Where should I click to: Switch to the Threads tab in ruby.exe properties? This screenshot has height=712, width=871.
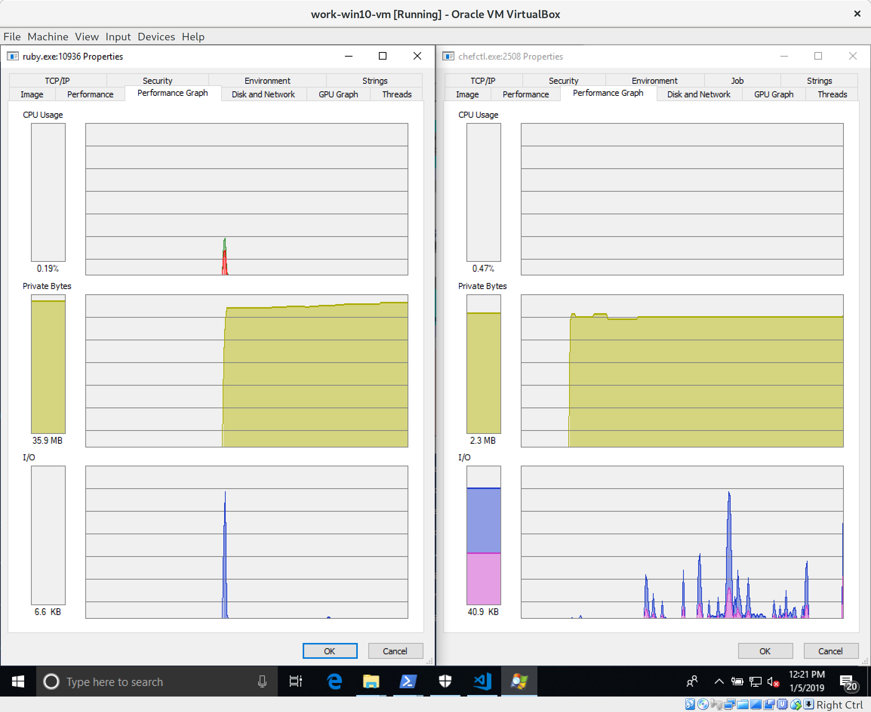pyautogui.click(x=396, y=94)
